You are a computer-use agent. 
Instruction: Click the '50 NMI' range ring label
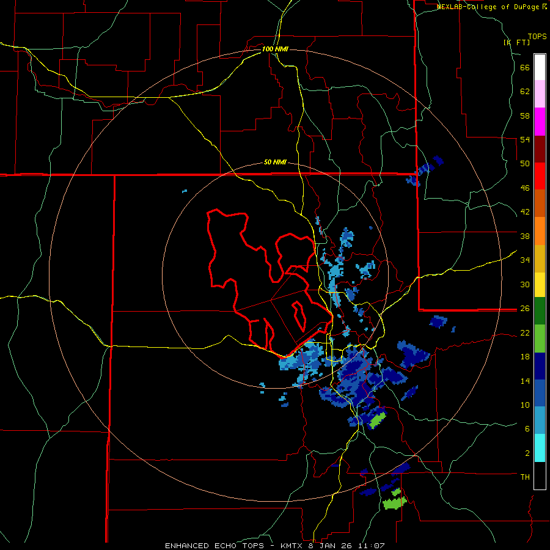click(x=275, y=162)
